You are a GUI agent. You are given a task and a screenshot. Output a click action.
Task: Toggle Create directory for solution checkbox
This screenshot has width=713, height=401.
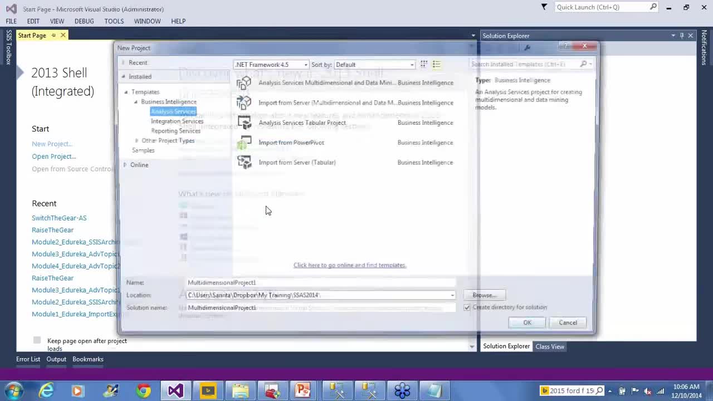[x=467, y=307]
